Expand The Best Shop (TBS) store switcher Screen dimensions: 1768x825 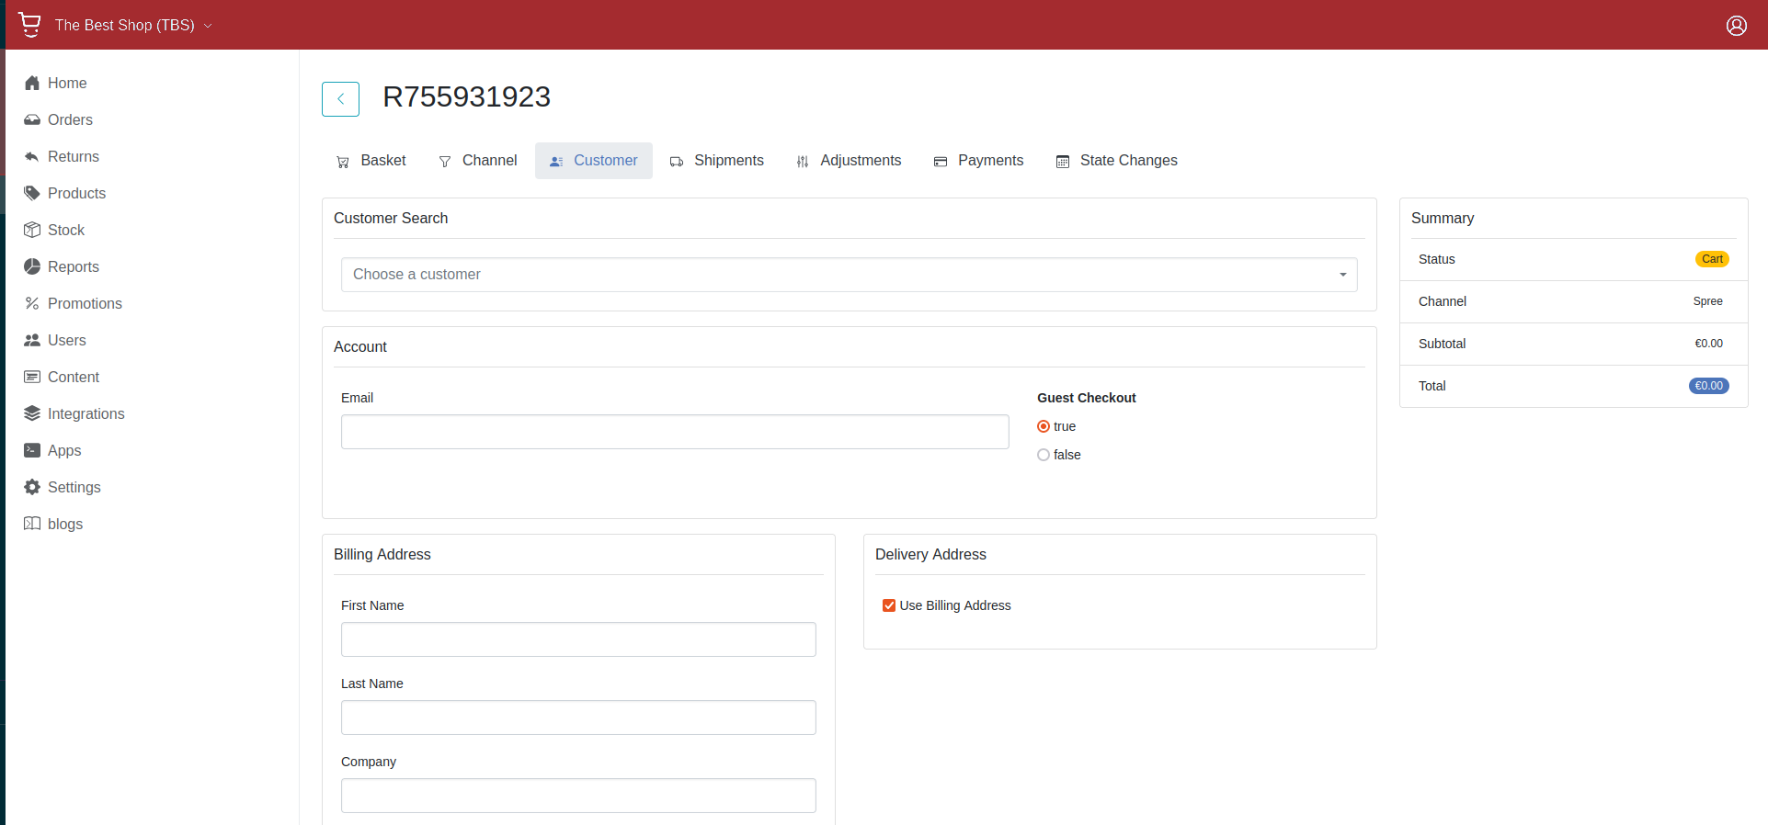(x=133, y=26)
